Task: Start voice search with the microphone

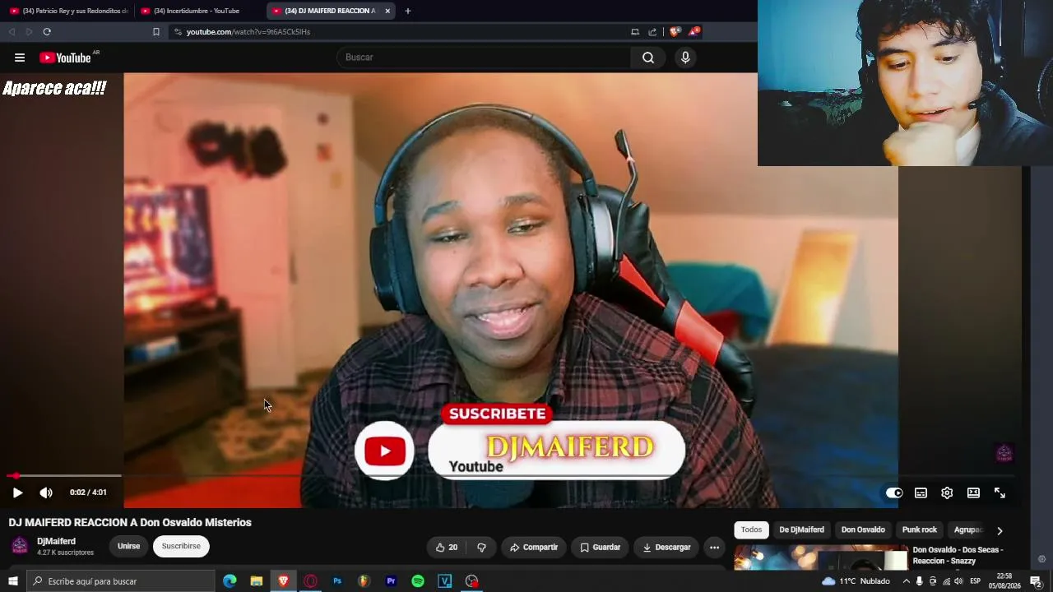Action: coord(685,58)
